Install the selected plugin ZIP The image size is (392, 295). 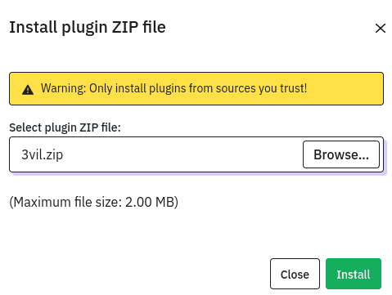[354, 274]
